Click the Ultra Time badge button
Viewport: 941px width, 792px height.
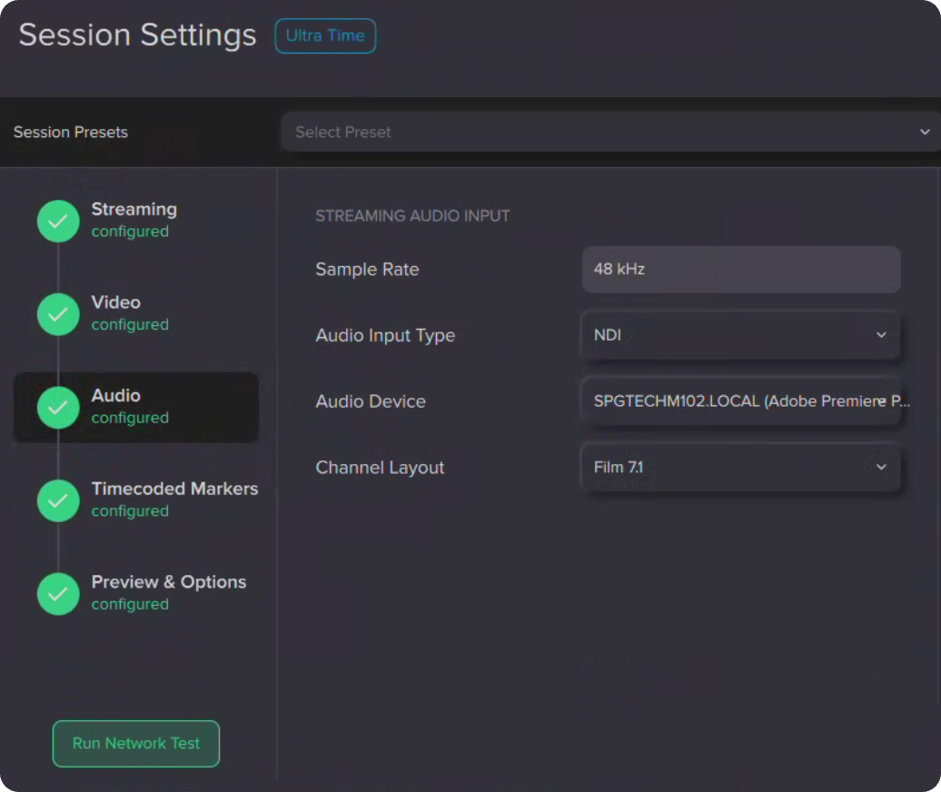[325, 36]
